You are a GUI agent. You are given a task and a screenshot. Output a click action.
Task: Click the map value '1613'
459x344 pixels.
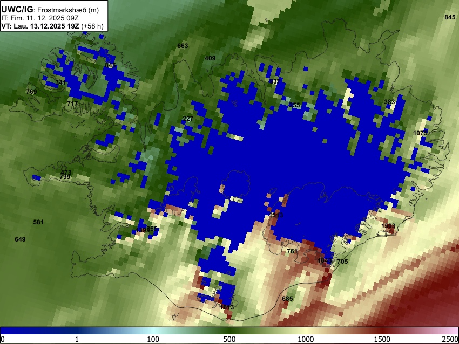pyautogui.click(x=227, y=307)
